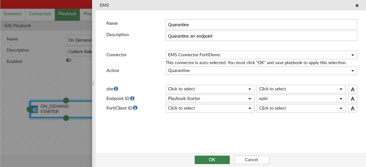Open the Action dropdown set to Quarantine
This screenshot has width=366, height=167.
(261, 71)
